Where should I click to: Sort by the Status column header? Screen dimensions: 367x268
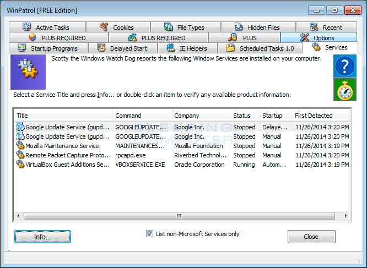245,116
